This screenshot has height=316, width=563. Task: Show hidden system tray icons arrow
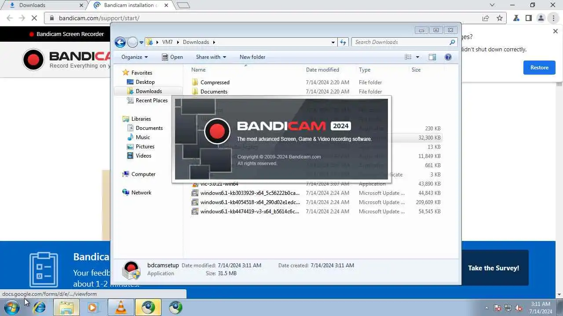486,308
